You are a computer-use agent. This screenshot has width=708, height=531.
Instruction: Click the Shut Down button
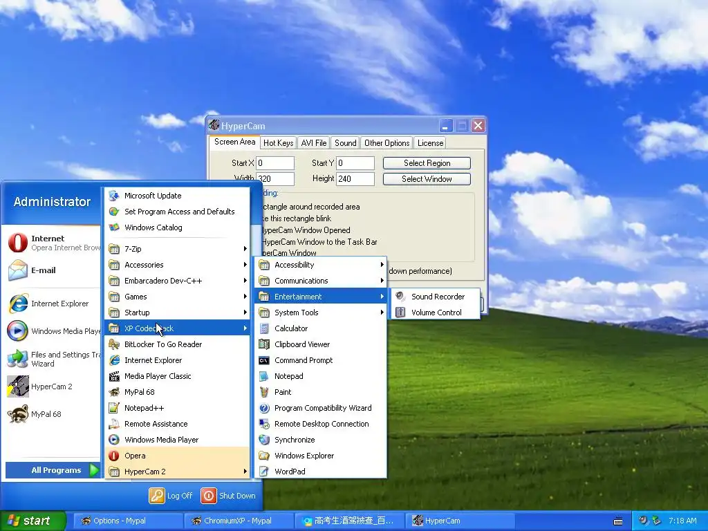tap(228, 496)
